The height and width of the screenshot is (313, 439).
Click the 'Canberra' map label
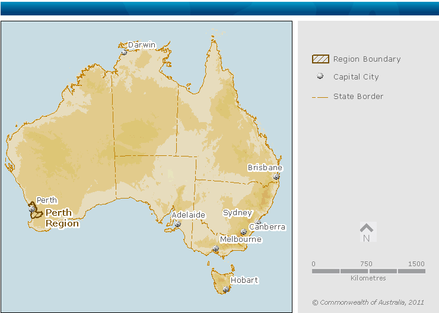(268, 227)
